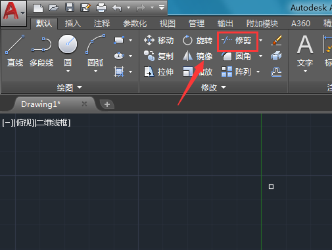Redo the last undone action
Image resolution: width=332 pixels, height=250 pixels.
click(x=141, y=8)
